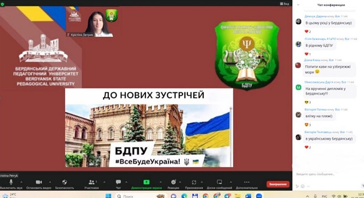Click message 'На врученні дипломів у Бердянську!!!'
Image resolution: width=364 pixels, height=198 pixels.
(329, 91)
